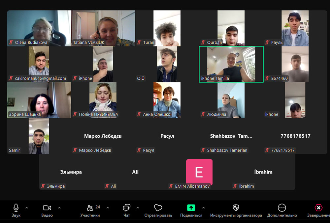Image resolution: width=330 pixels, height=223 pixels.
Task: Select Расул participant tile
Action: [x=167, y=136]
